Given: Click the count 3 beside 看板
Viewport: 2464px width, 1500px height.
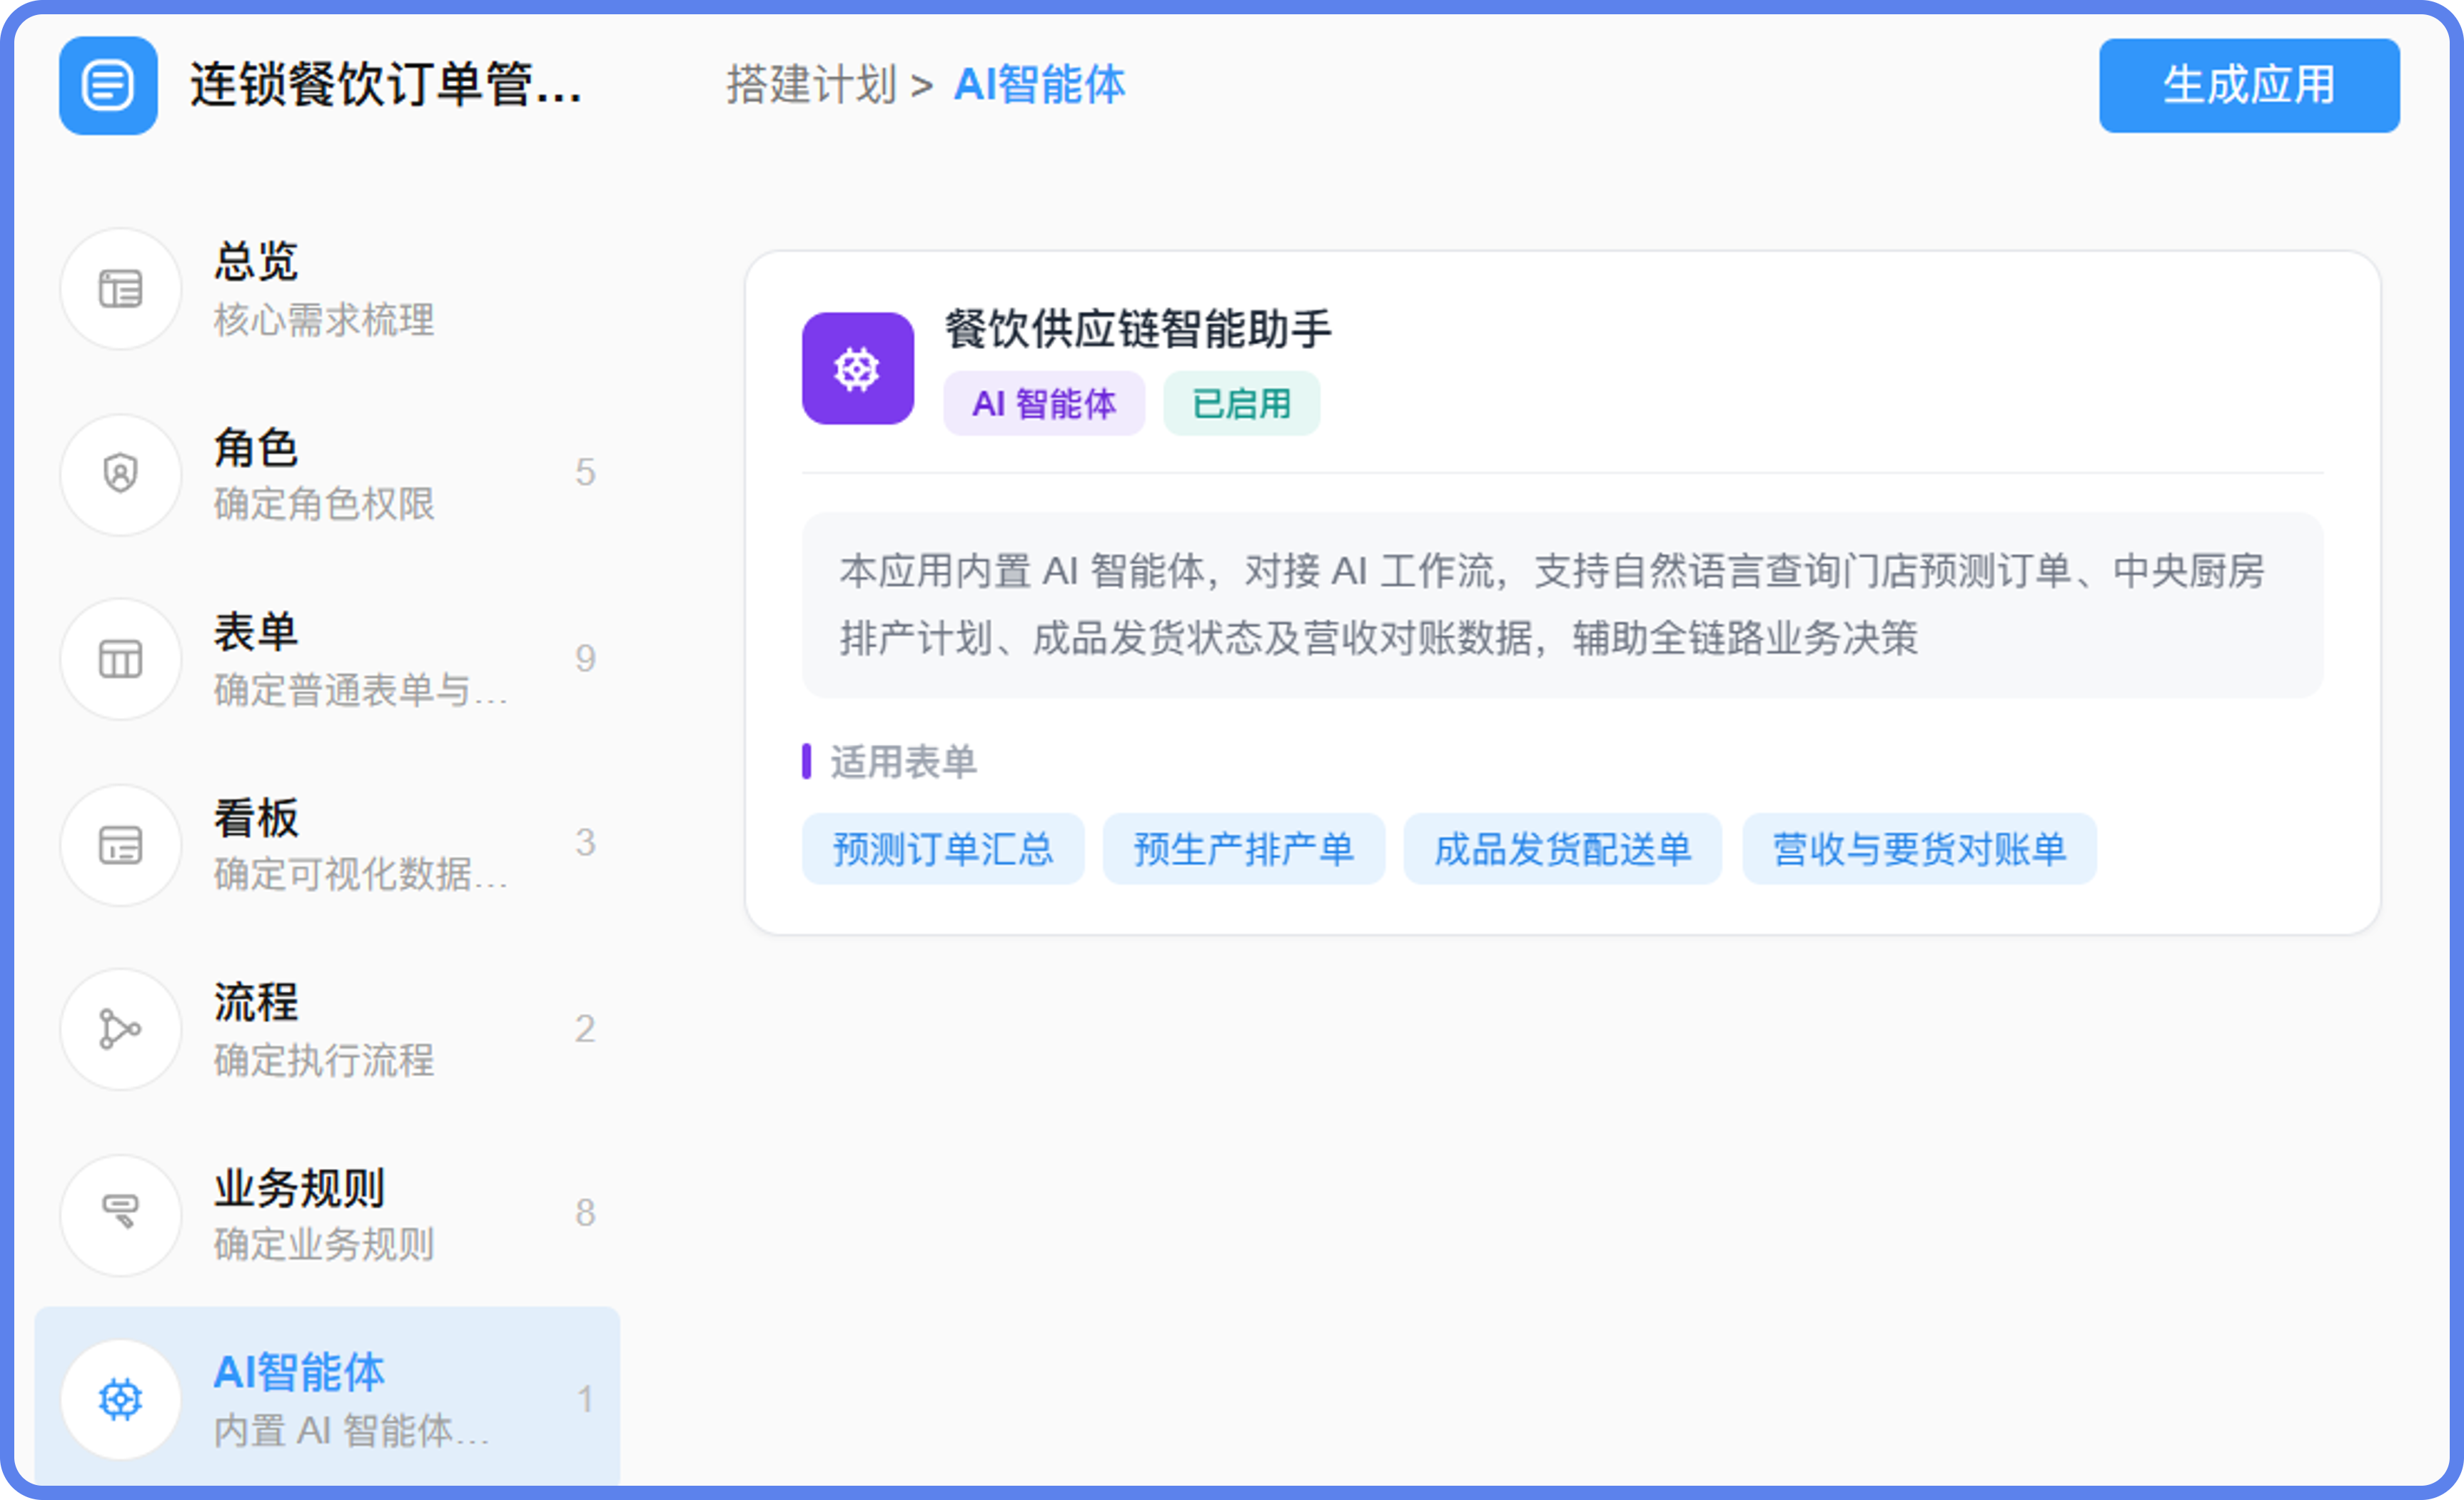Looking at the screenshot, I should [585, 843].
